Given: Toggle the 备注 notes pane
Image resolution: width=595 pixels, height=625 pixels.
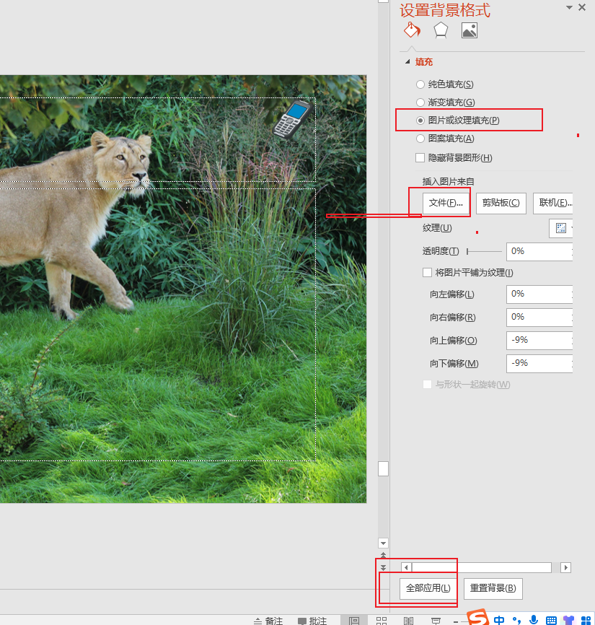Looking at the screenshot, I should point(268,621).
